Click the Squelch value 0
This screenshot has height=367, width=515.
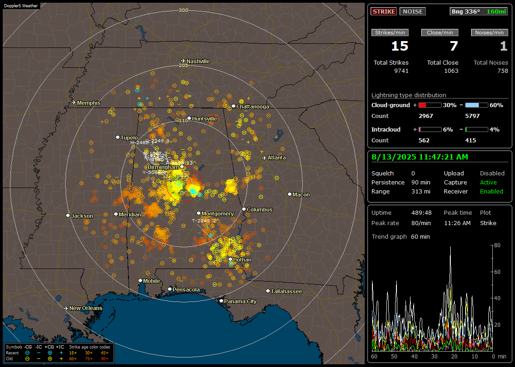click(413, 174)
